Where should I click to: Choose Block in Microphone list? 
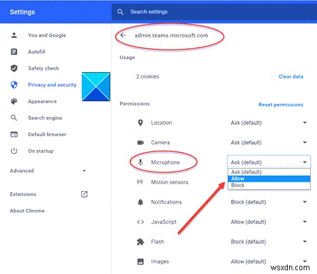[x=269, y=185]
